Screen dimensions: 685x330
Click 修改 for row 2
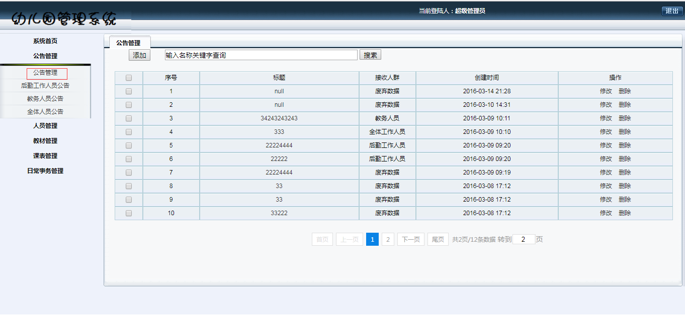[x=606, y=105]
